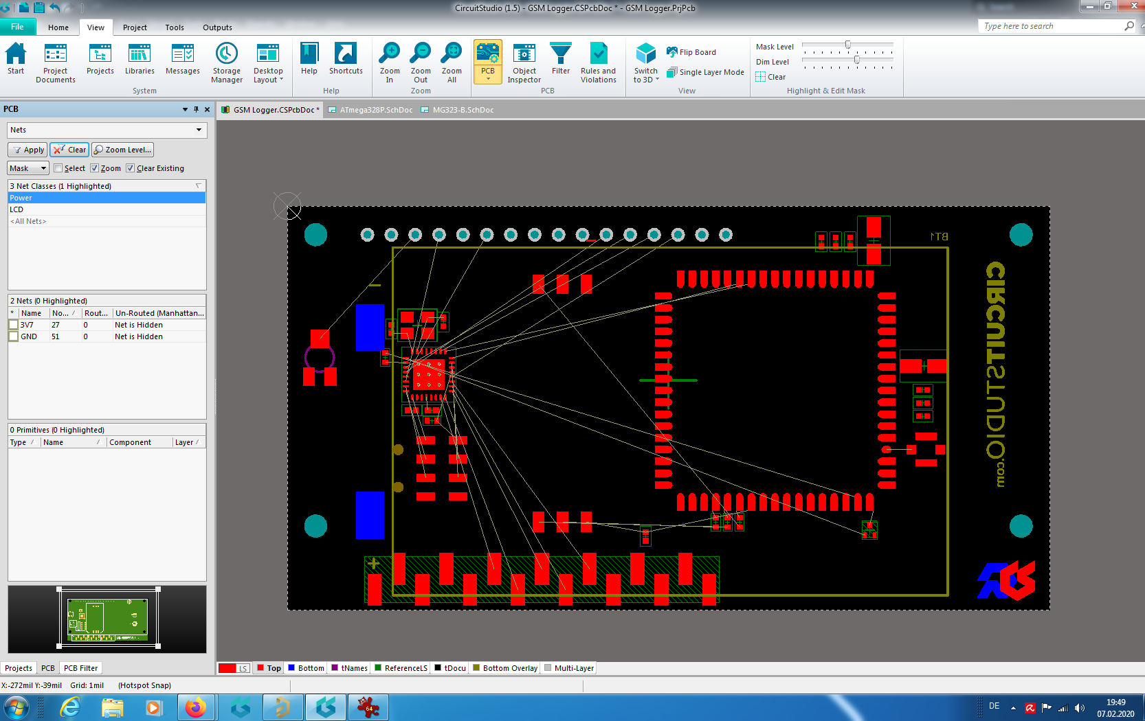
Task: Select the Power net class
Action: pos(107,198)
